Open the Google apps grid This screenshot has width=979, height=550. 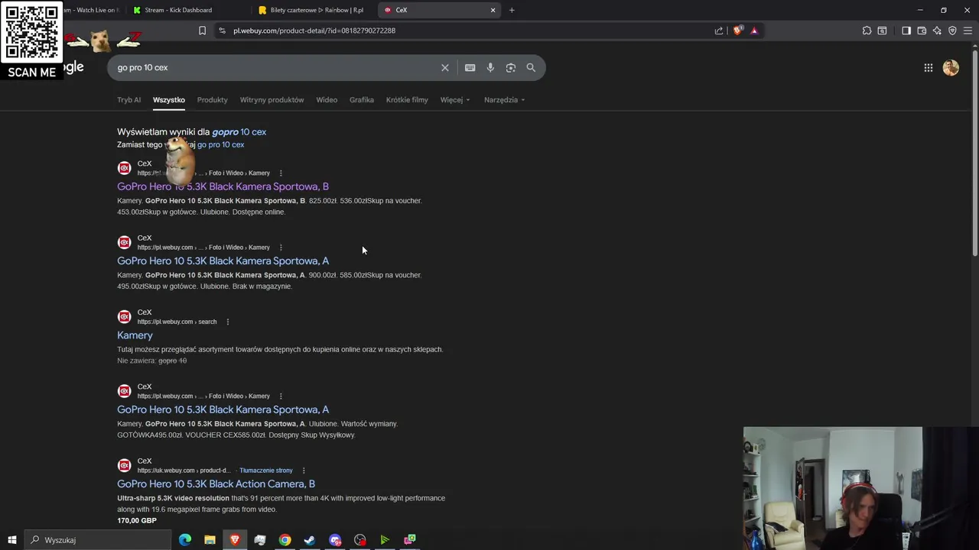coord(928,67)
